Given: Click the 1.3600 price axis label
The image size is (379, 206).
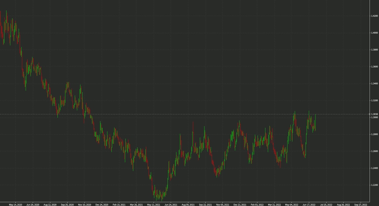Looking at the screenshot, I should click(x=374, y=67).
